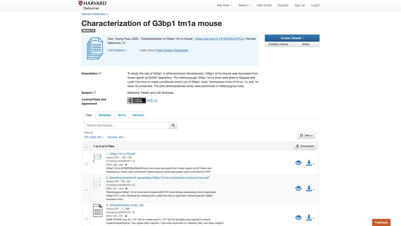Copy MD5 checksum of Atherosclerosis study PDF

(x=126, y=216)
